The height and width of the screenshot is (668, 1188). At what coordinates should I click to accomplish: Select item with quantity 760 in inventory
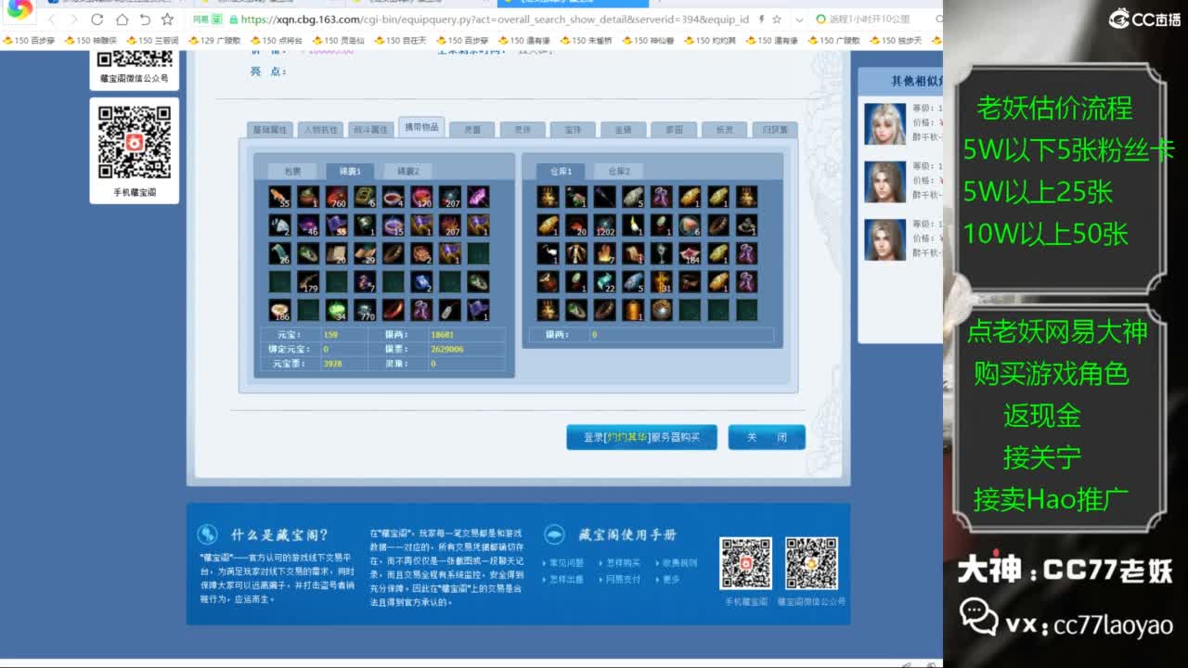[336, 197]
